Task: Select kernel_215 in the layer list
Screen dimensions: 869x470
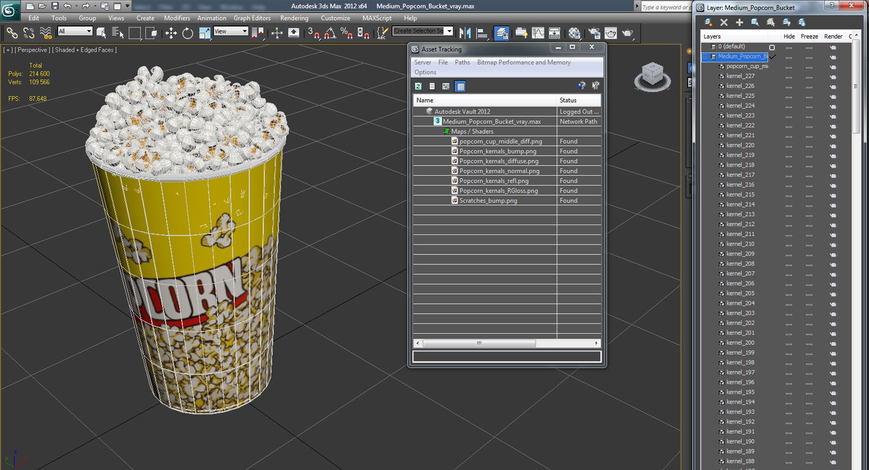Action: click(x=740, y=194)
